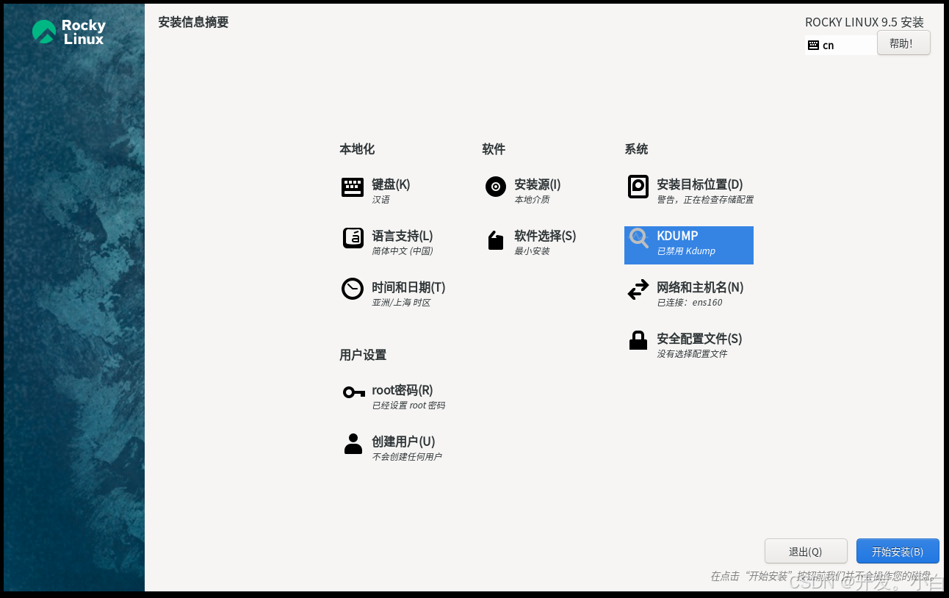Open the root密码(R) label
Viewport: 949px width, 598px height.
point(403,390)
